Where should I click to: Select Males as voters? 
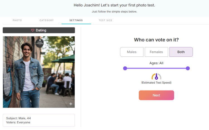pos(132,52)
